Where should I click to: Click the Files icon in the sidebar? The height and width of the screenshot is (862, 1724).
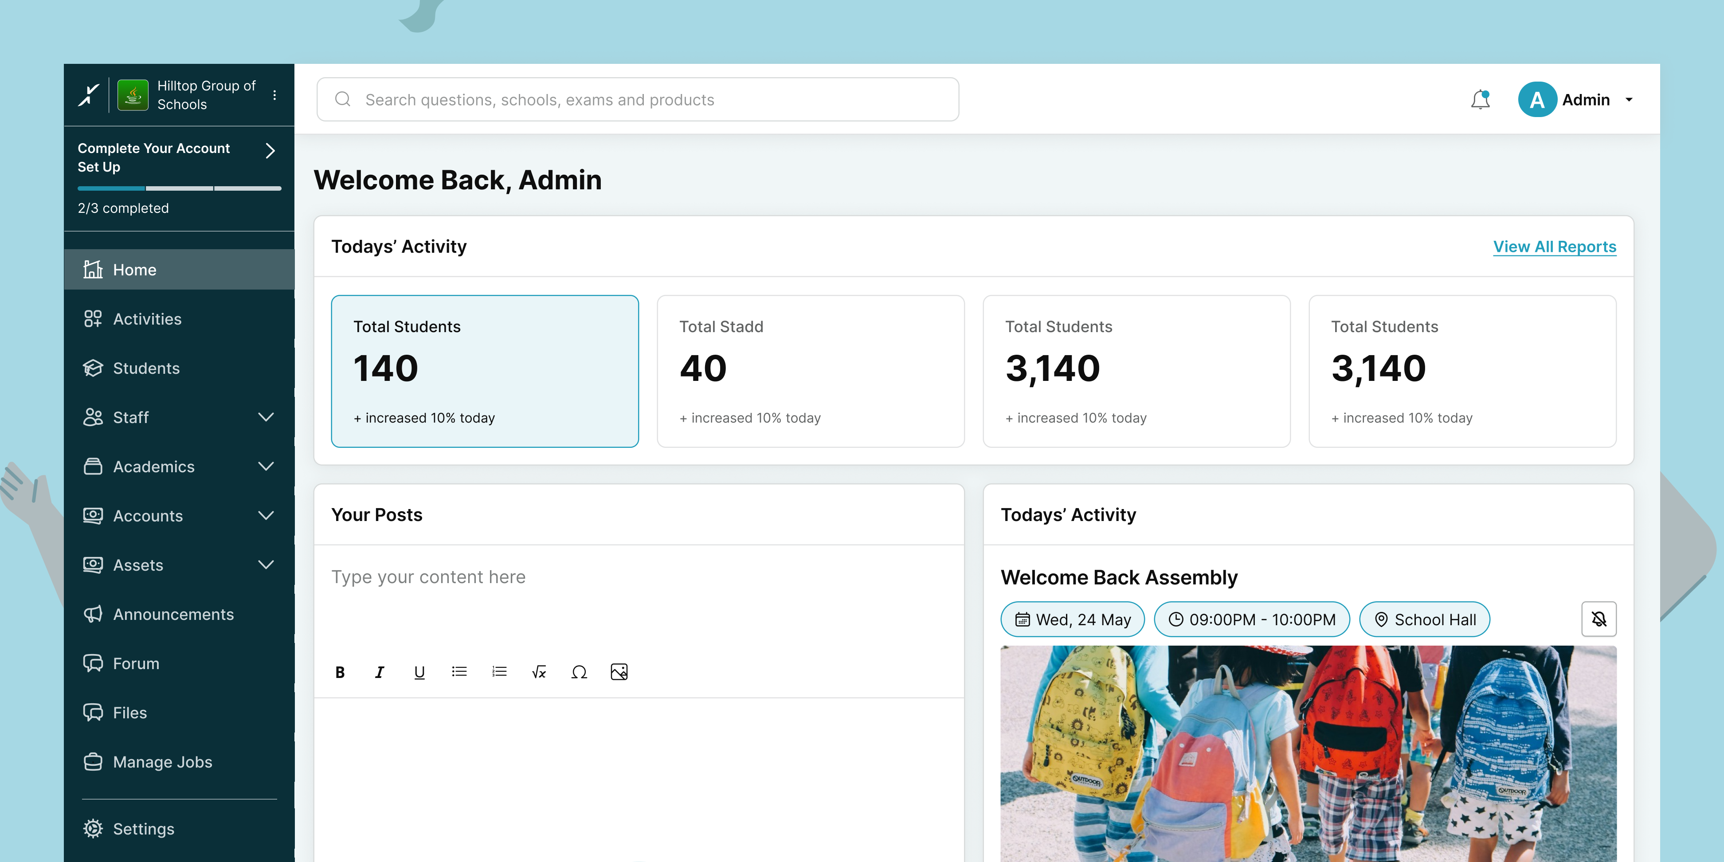pos(93,712)
